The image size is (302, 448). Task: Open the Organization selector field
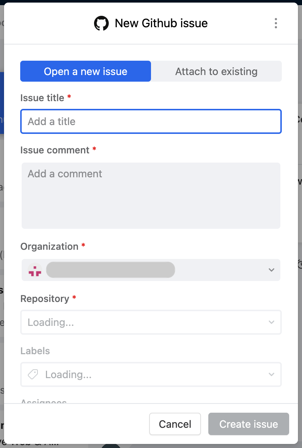pyautogui.click(x=151, y=270)
